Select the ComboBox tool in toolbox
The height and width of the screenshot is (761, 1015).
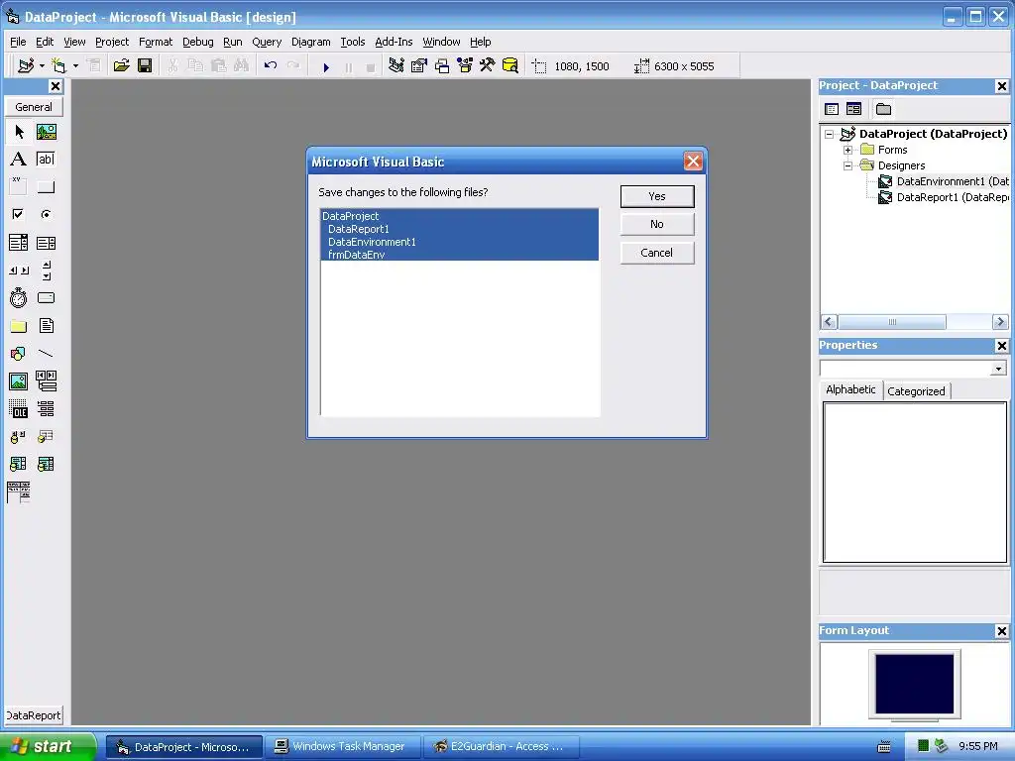click(19, 243)
